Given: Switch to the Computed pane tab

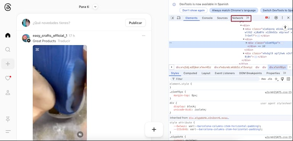Looking at the screenshot, I should coord(190,73).
